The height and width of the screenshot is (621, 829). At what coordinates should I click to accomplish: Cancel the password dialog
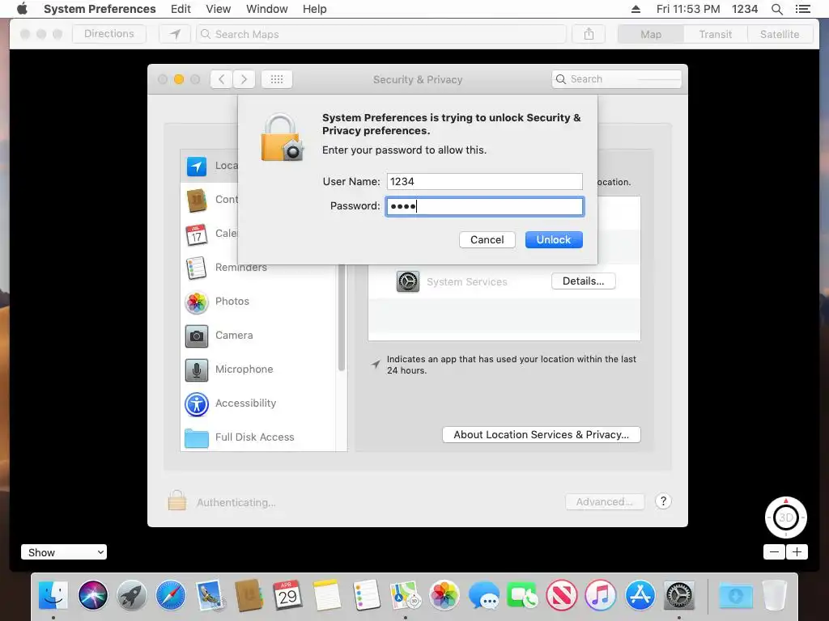(x=487, y=239)
